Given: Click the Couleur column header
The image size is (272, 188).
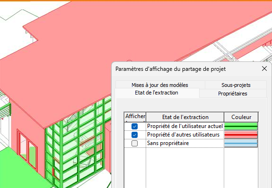Looking at the screenshot, I should [x=241, y=117].
